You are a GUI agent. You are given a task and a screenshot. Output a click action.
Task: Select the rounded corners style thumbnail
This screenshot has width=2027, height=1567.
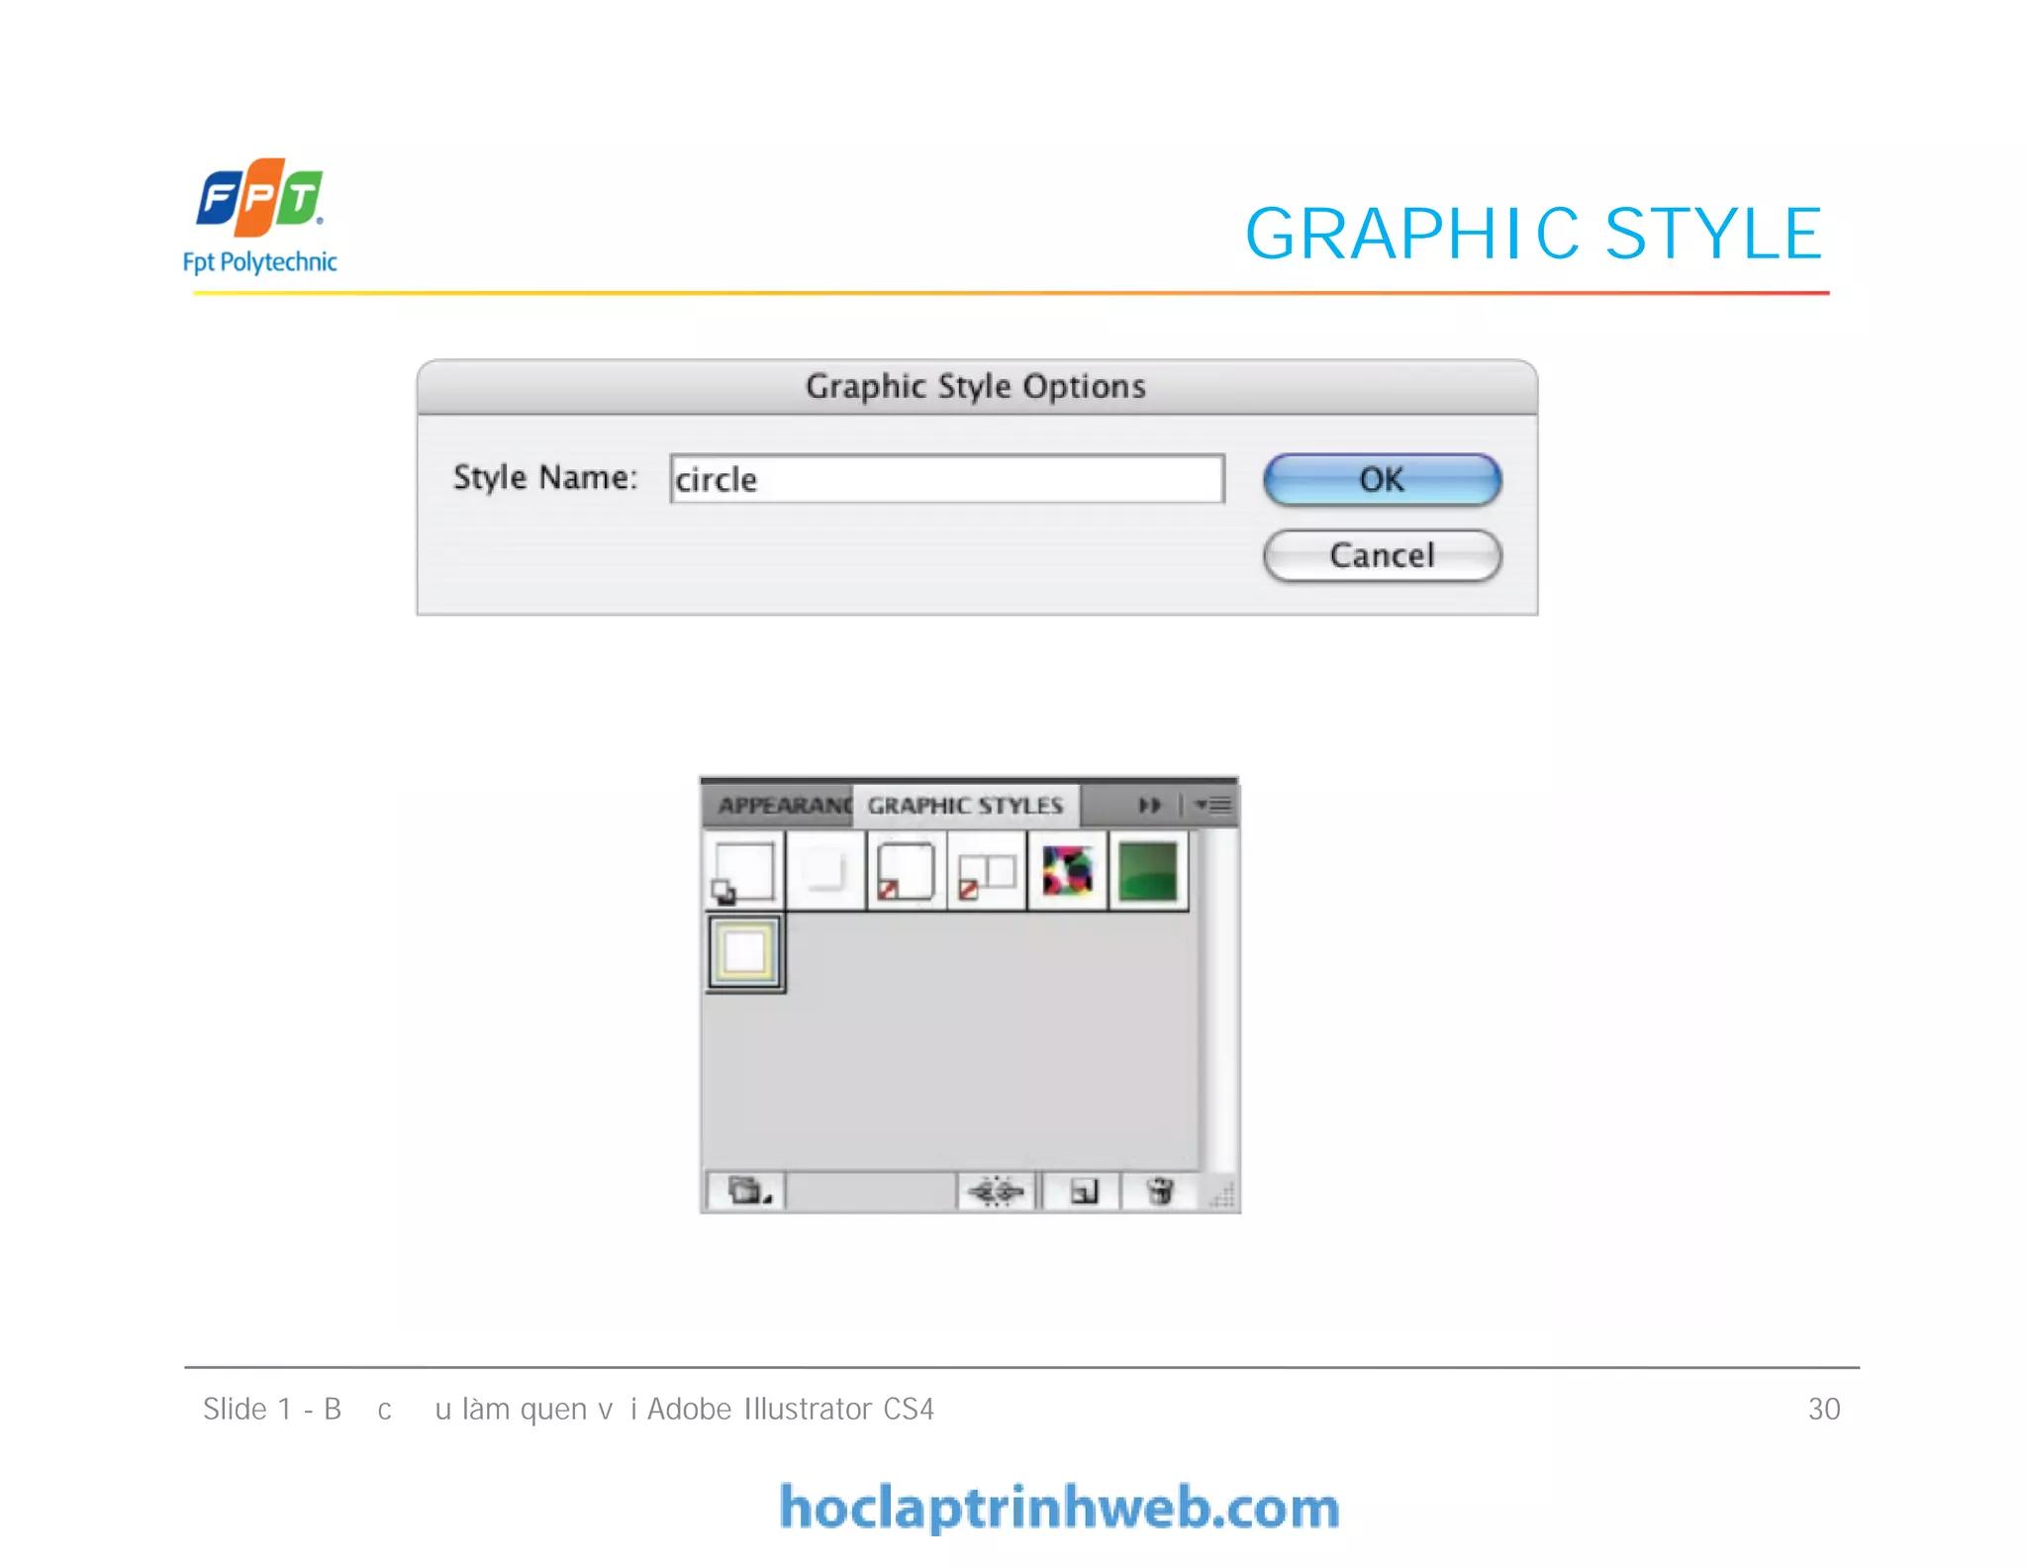[x=907, y=872]
